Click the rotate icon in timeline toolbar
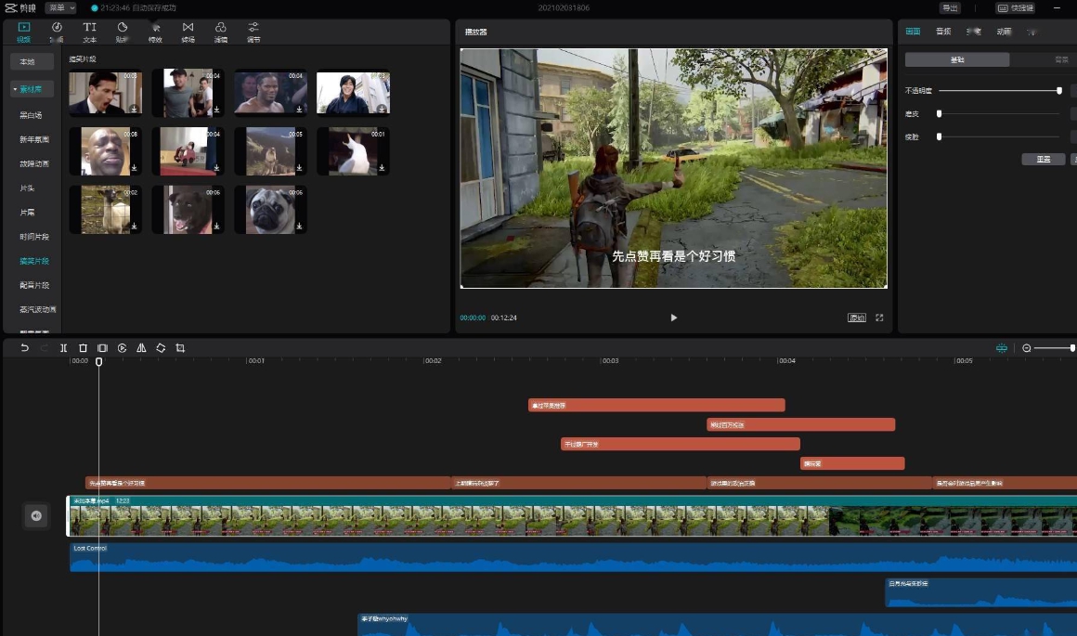Image resolution: width=1077 pixels, height=636 pixels. 161,348
